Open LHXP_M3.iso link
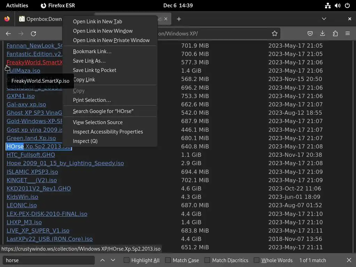 tap(24, 222)
